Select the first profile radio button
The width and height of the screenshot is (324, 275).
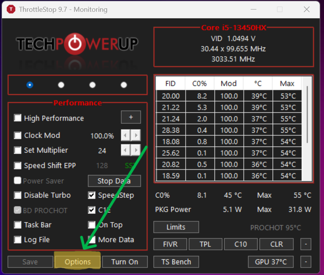(x=30, y=85)
